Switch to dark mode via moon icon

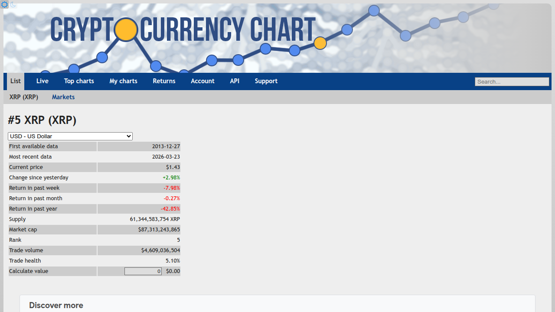tap(13, 5)
